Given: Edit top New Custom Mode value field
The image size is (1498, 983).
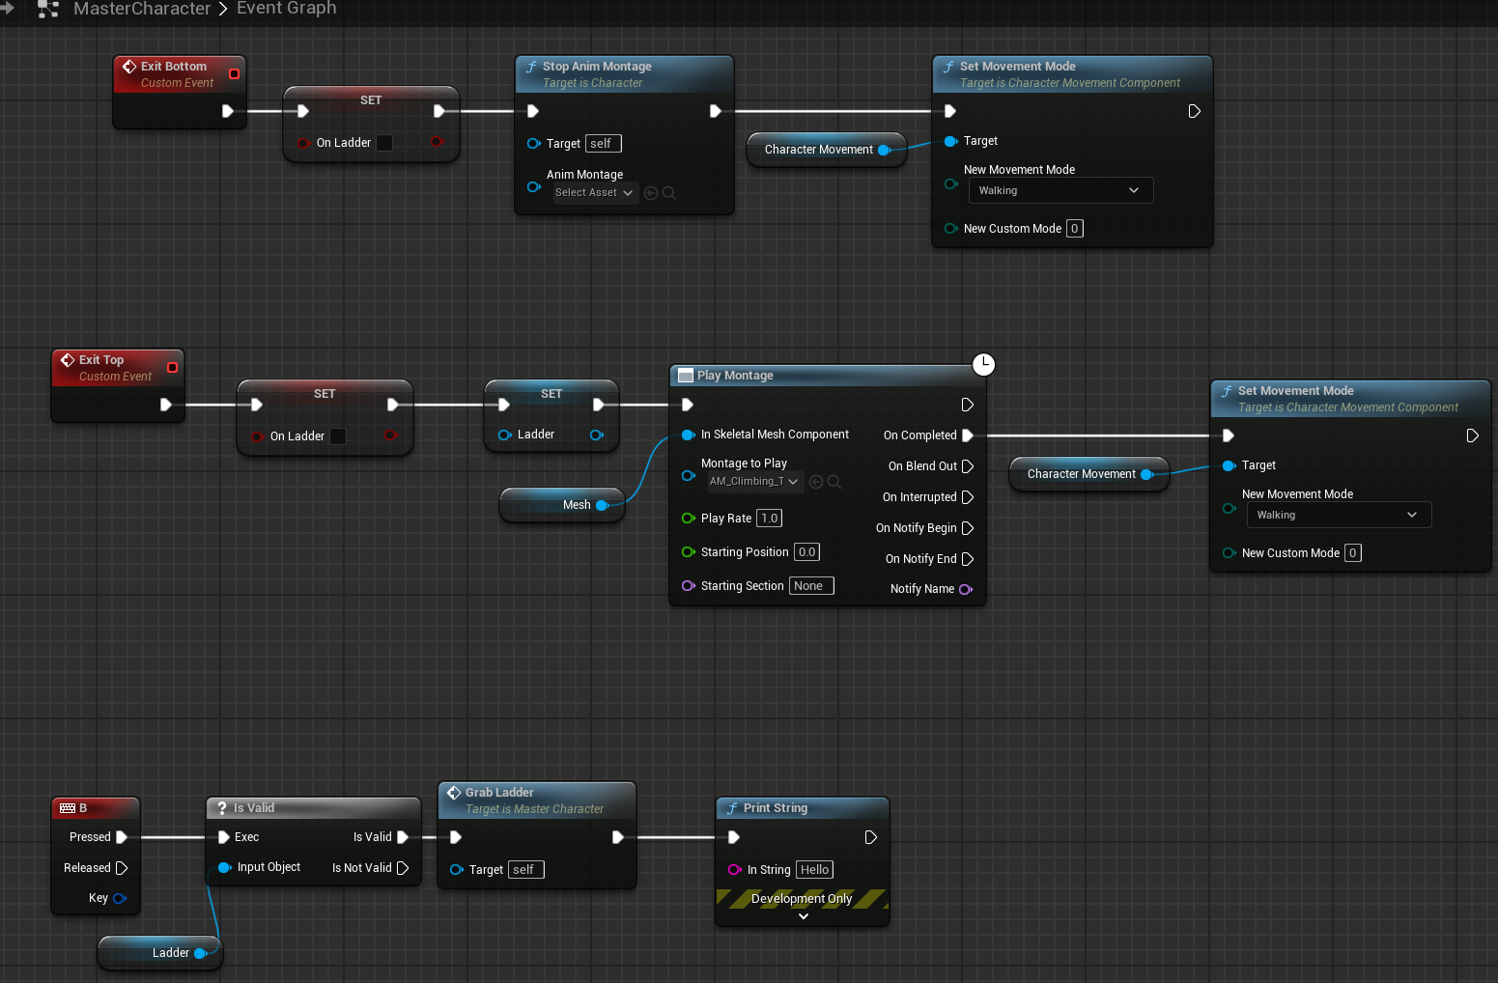Looking at the screenshot, I should pos(1074,229).
